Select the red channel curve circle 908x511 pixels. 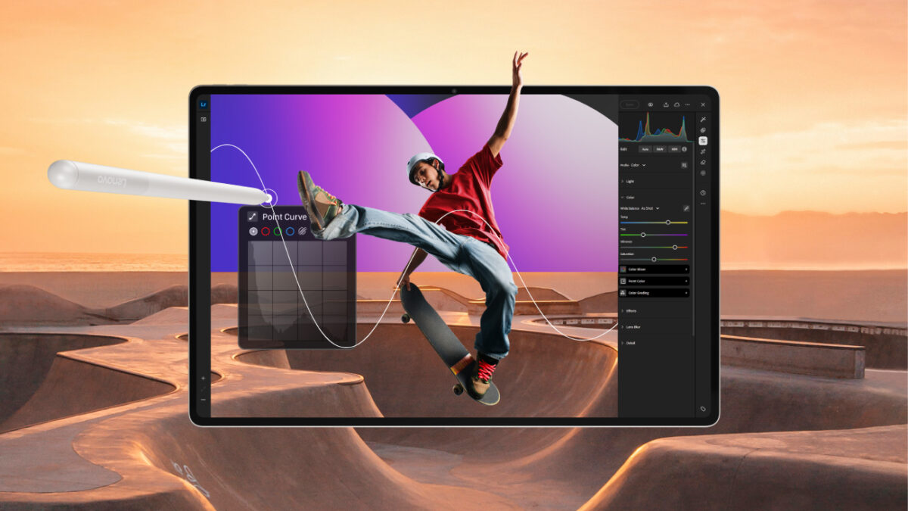[x=266, y=232]
